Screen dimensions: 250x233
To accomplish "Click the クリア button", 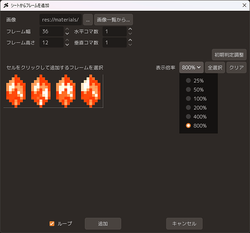I will [x=236, y=68].
